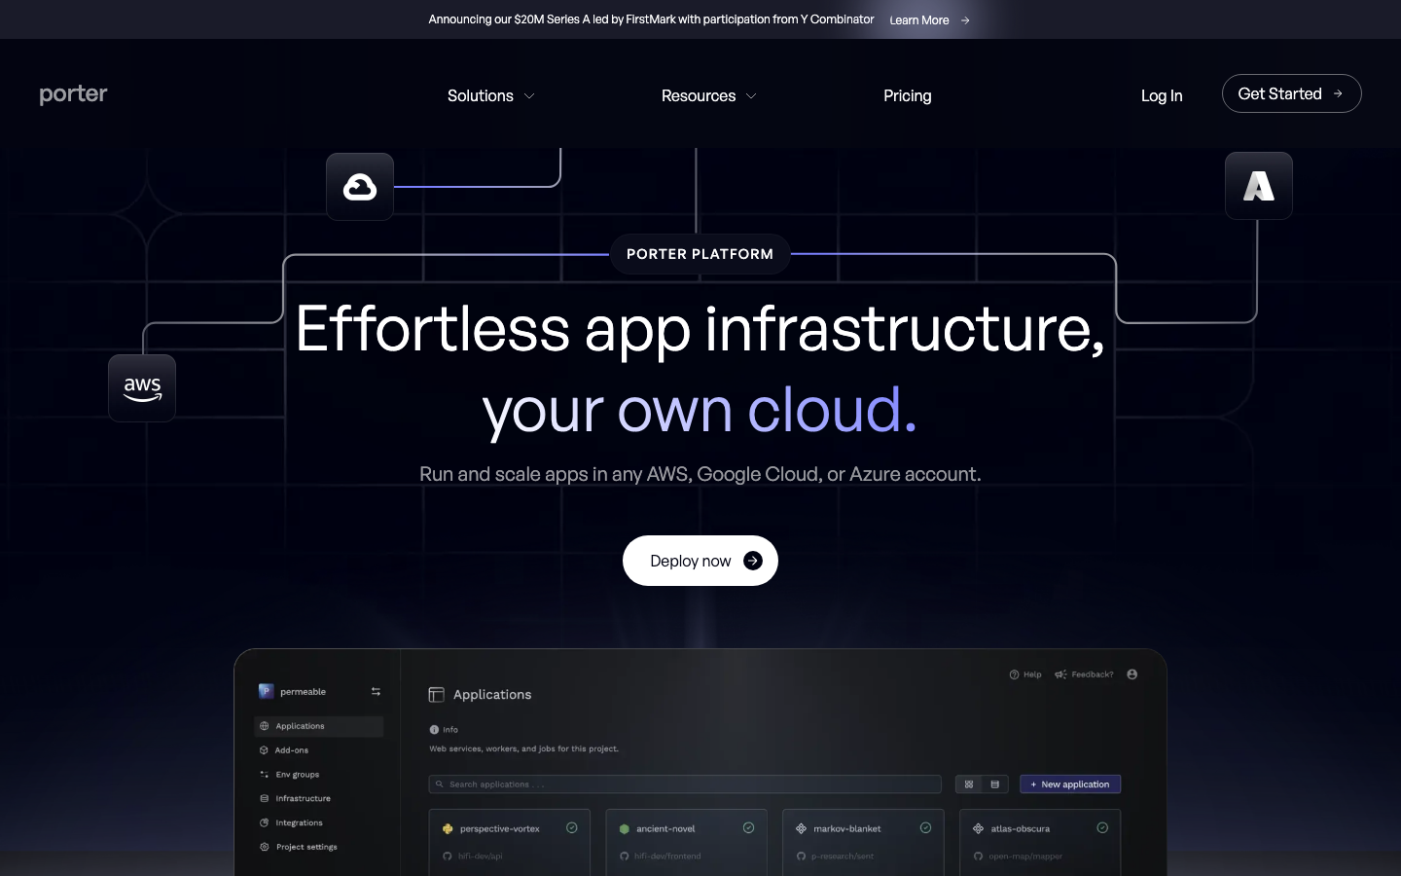Click Learn More in announcement banner
The width and height of the screenshot is (1401, 876).
pos(919,20)
